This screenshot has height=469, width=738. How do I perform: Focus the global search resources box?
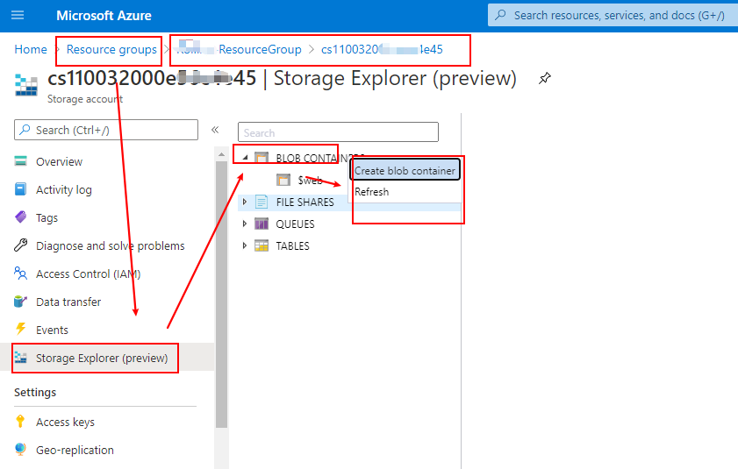[613, 15]
